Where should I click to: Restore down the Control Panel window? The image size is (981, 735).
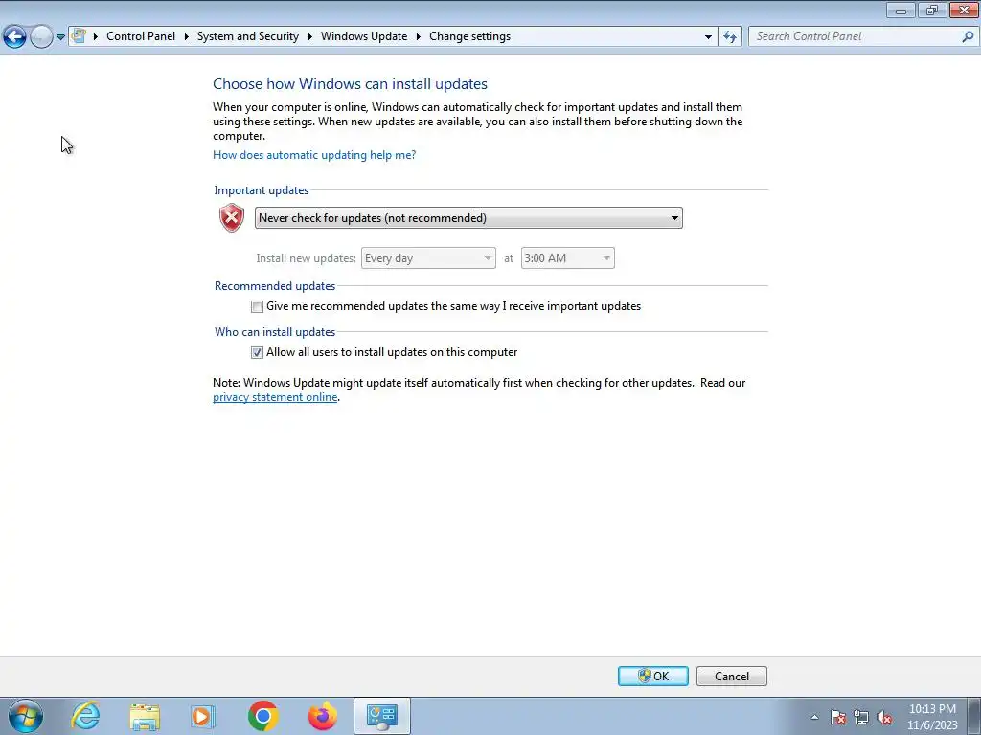[x=932, y=11]
